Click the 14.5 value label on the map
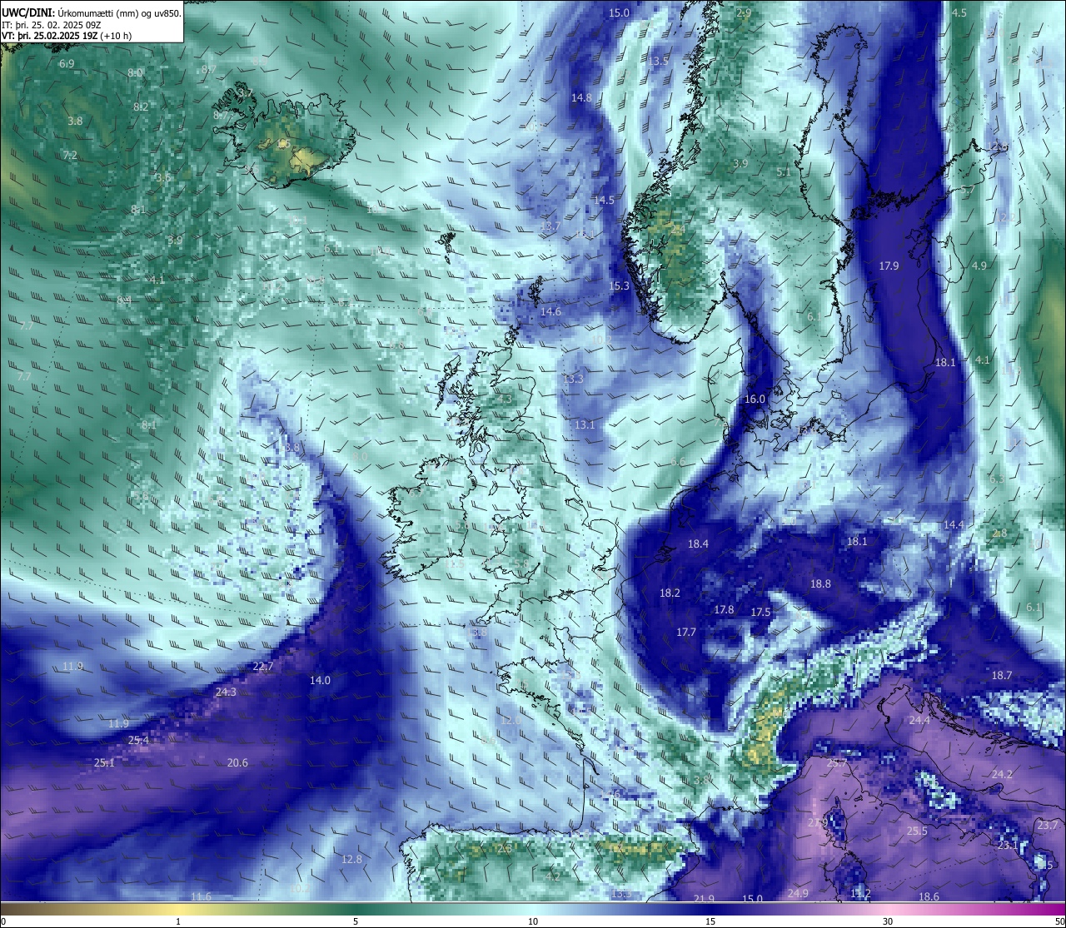The width and height of the screenshot is (1066, 928). [604, 201]
